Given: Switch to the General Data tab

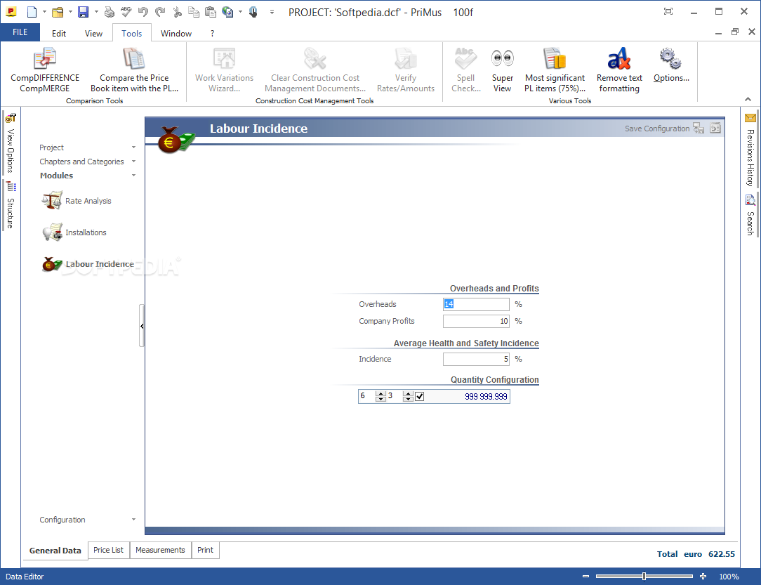Looking at the screenshot, I should click(55, 551).
